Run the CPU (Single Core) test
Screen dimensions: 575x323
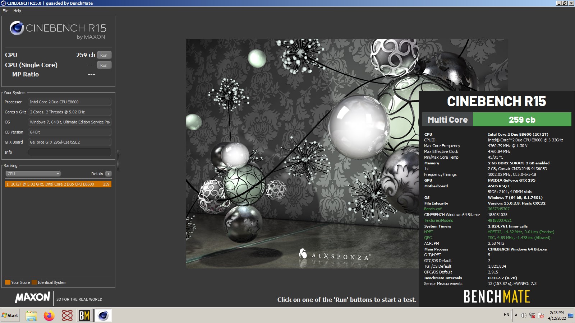click(104, 65)
